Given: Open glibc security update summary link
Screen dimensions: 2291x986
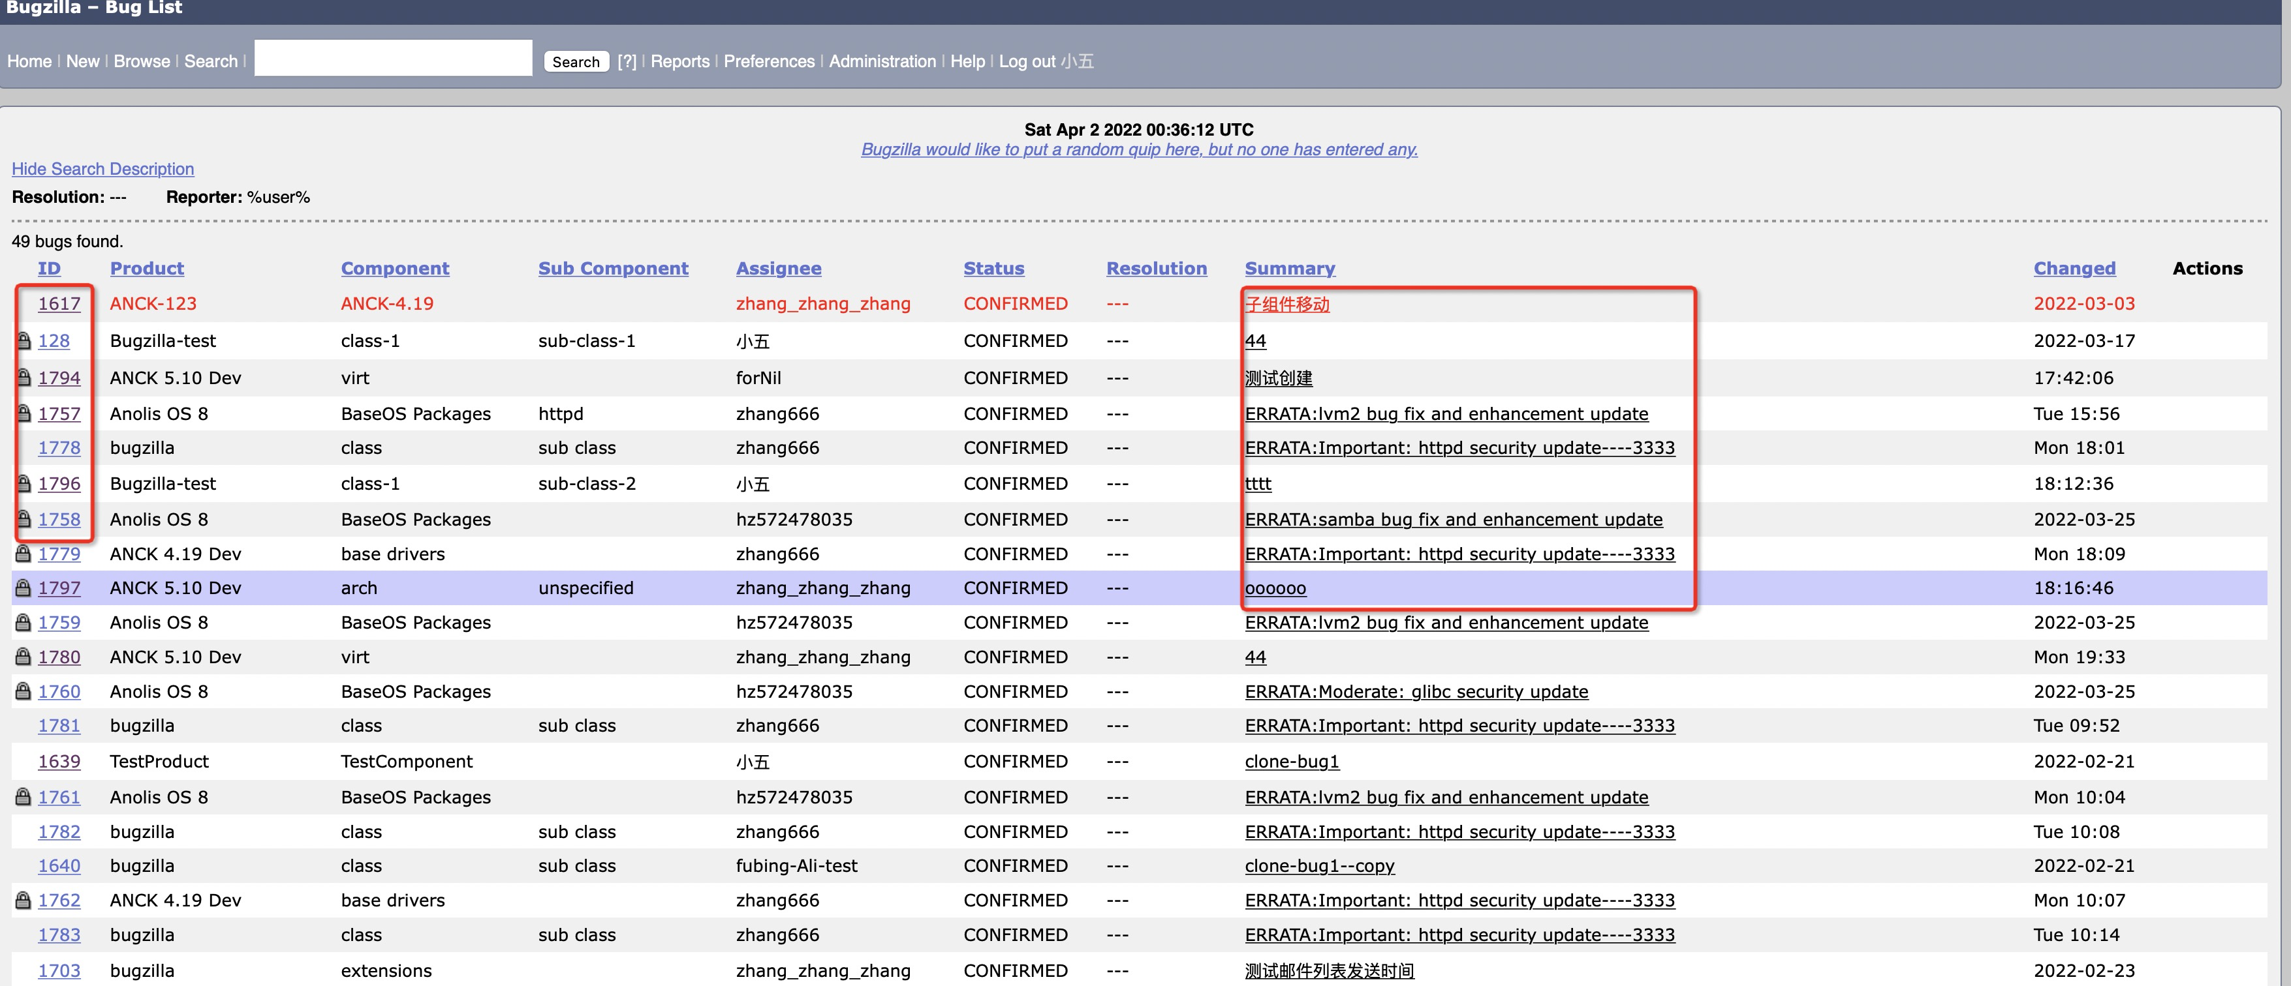Looking at the screenshot, I should click(x=1416, y=691).
